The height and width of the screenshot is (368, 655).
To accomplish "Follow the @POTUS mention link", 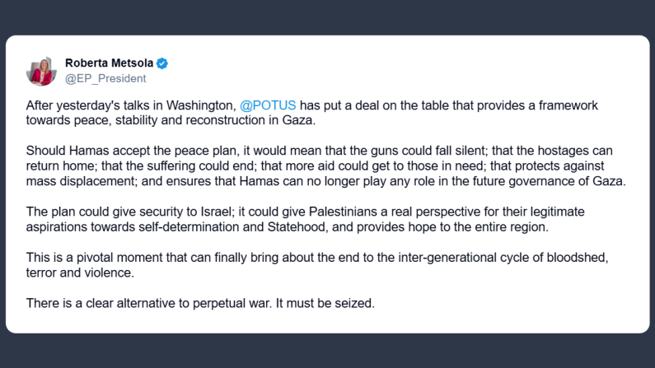I will point(268,106).
